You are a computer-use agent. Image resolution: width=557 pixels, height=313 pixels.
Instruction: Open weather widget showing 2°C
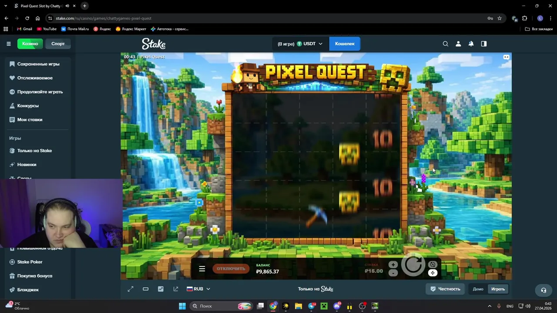[17, 306]
